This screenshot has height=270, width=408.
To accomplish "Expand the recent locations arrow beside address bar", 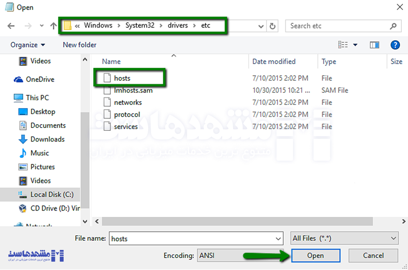I will click(261, 25).
